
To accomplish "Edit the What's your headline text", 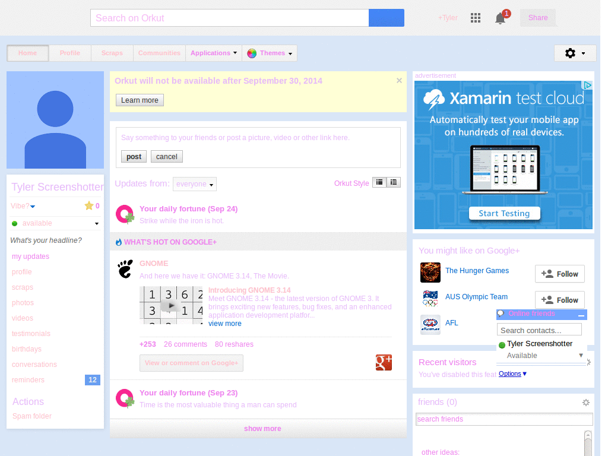I will pos(46,240).
